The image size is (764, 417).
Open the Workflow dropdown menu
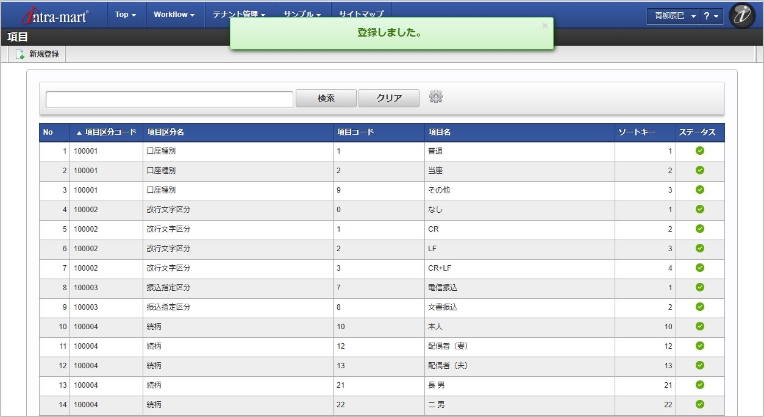point(174,15)
